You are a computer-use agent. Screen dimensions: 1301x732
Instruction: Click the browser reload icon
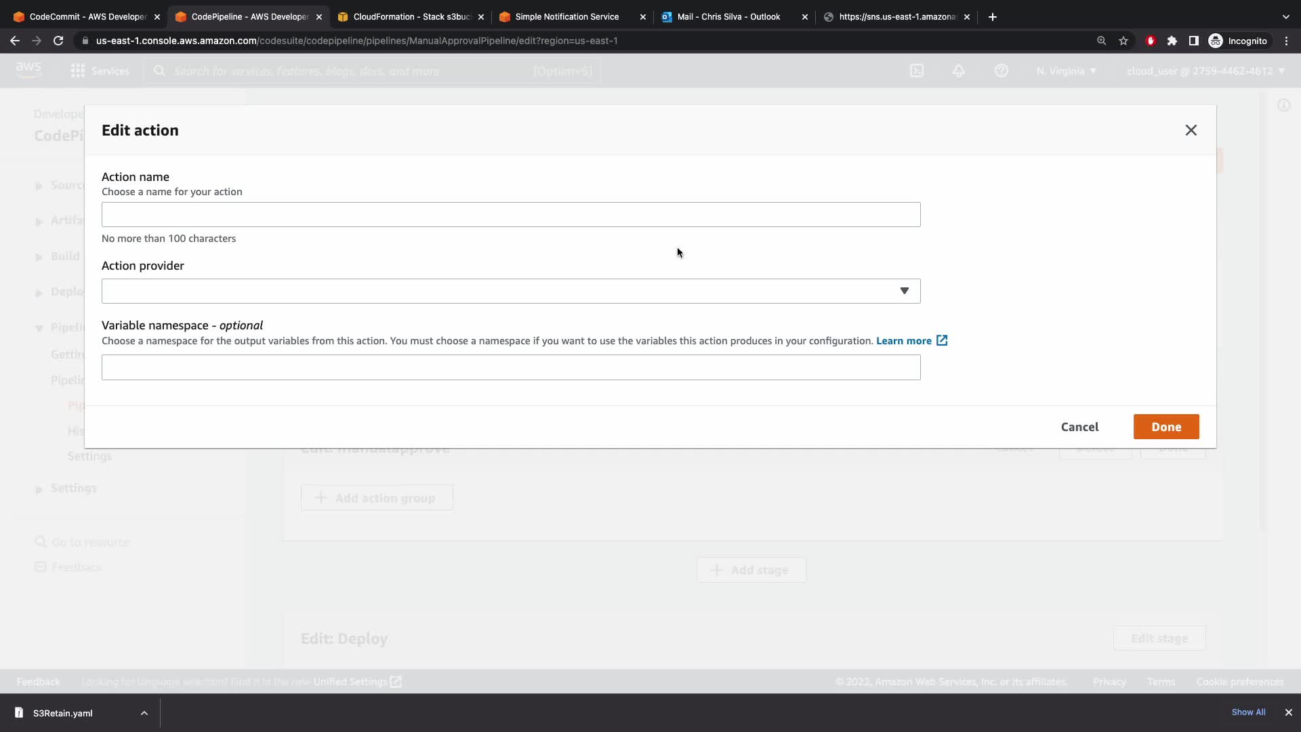pos(58,41)
